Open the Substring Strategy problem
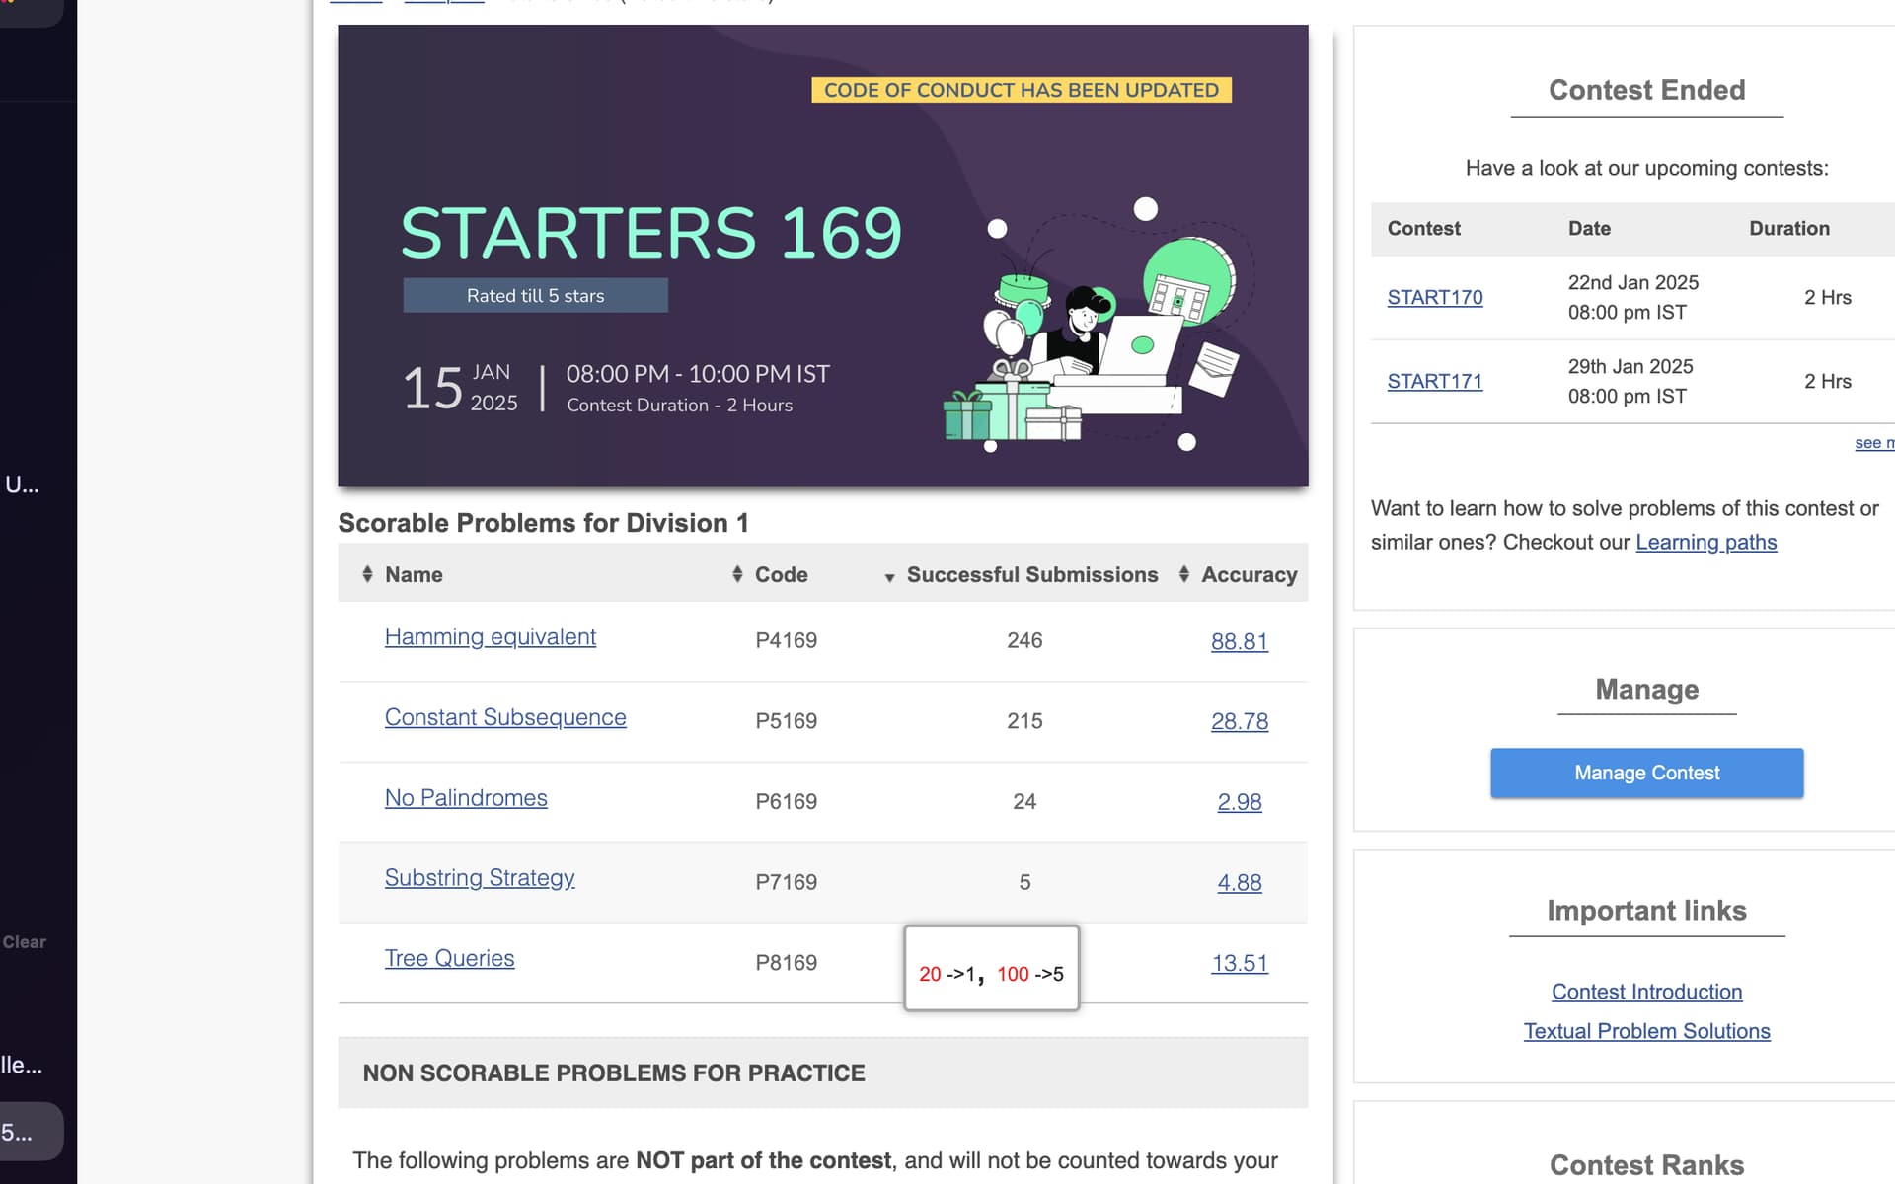 click(479, 878)
